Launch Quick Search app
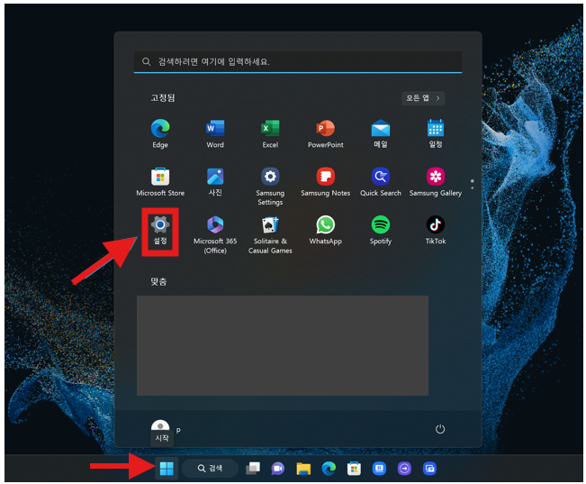 381,182
